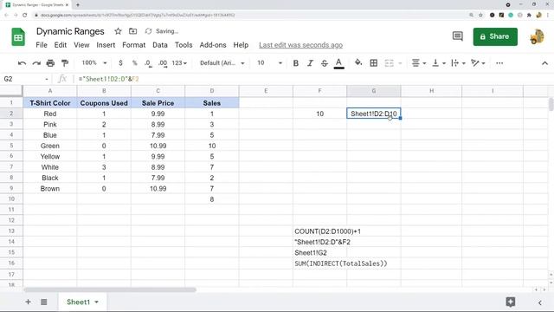Click the browser Reload icon
Image resolution: width=554 pixels, height=312 pixels.
coord(25,15)
